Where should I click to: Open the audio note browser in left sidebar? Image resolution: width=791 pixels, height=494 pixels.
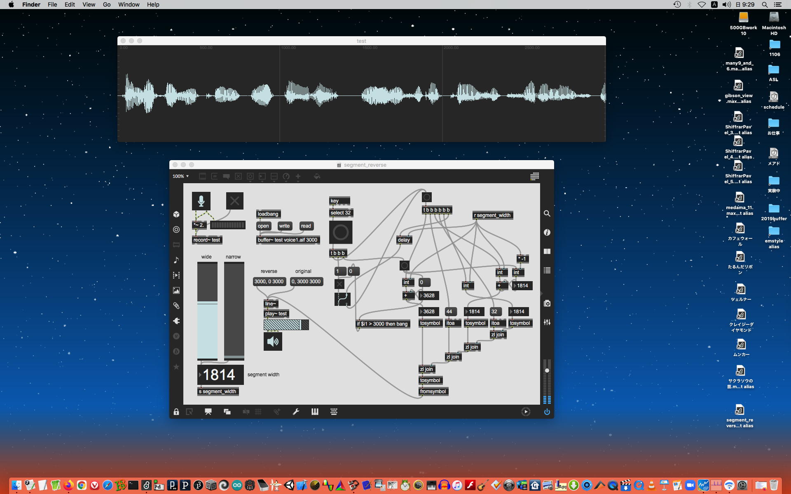[x=176, y=260]
